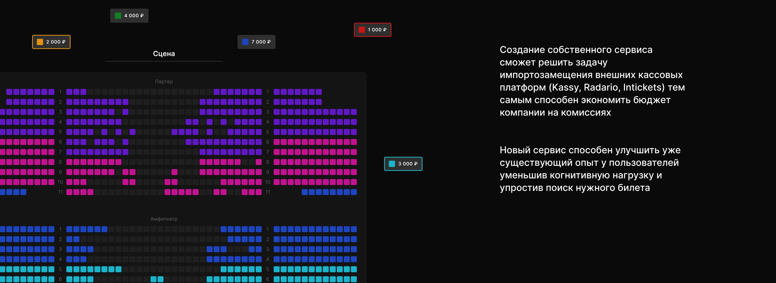This screenshot has height=283, width=776.
Task: Click the red square in 1 000 ₽ chip
Action: (362, 30)
